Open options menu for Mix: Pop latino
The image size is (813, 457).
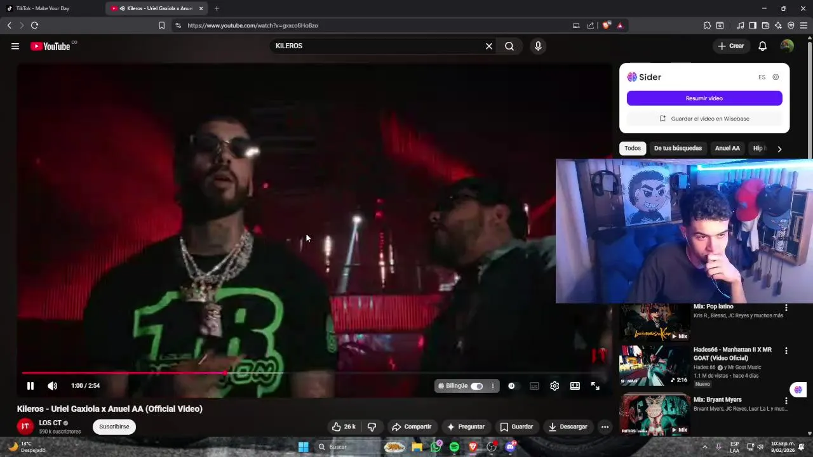pos(786,308)
